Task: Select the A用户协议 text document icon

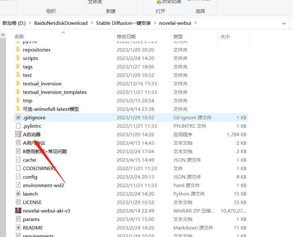Action: tap(18, 143)
